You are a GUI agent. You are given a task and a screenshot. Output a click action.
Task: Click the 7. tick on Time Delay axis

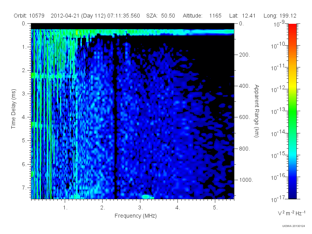click(x=24, y=188)
